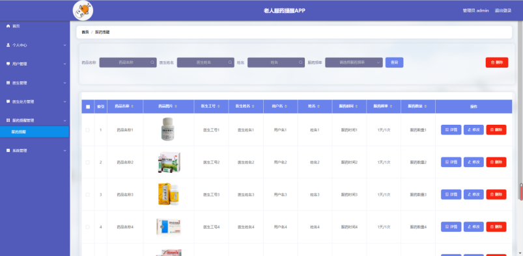This screenshot has width=523, height=256.
Task: Click the icon beside 服药提醒管理
Action: (8, 120)
